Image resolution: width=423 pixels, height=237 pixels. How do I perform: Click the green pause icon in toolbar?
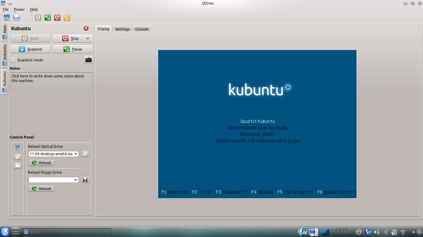pyautogui.click(x=48, y=18)
